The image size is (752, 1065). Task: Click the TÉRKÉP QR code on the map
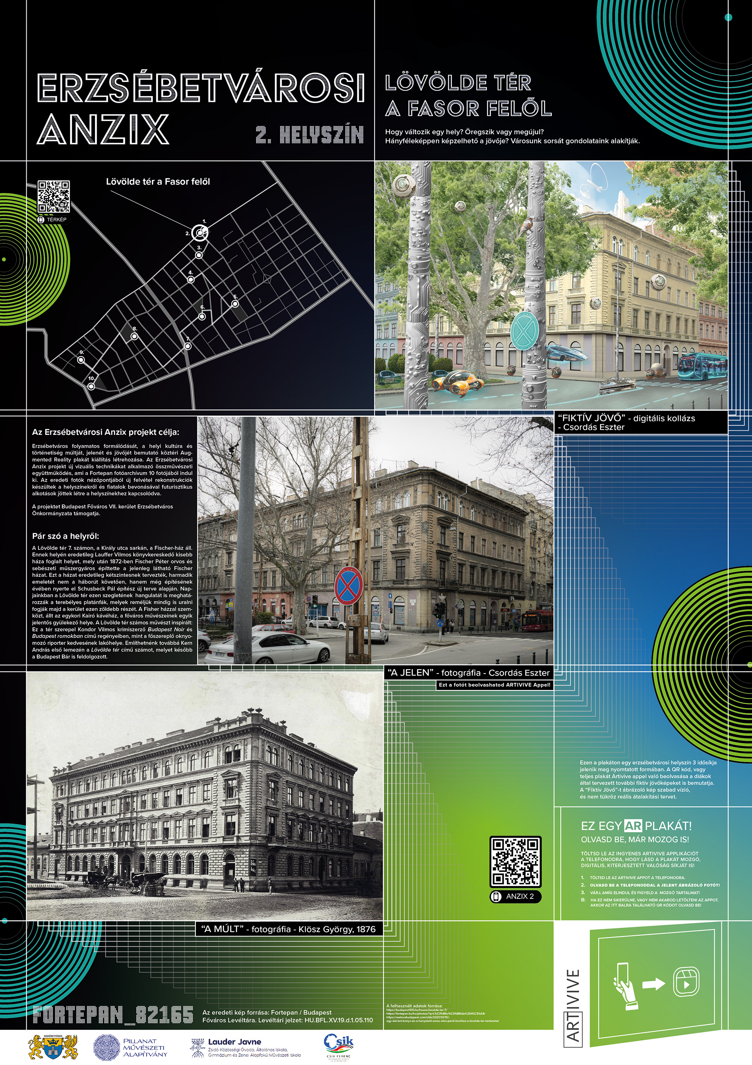pos(54,197)
